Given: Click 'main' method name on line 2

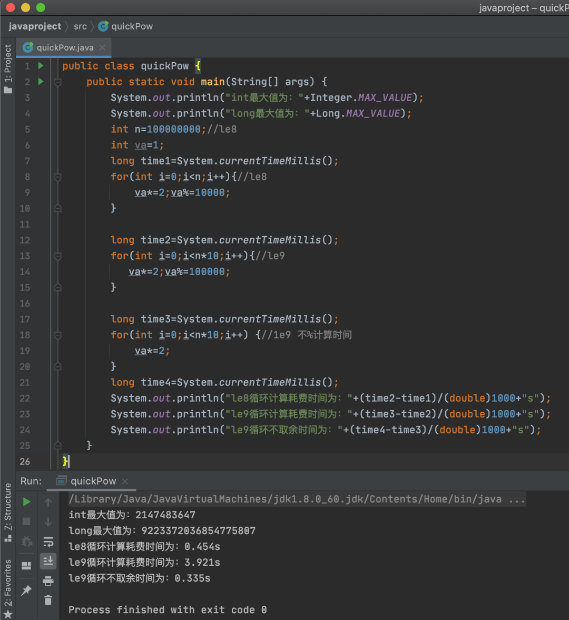Looking at the screenshot, I should (213, 82).
